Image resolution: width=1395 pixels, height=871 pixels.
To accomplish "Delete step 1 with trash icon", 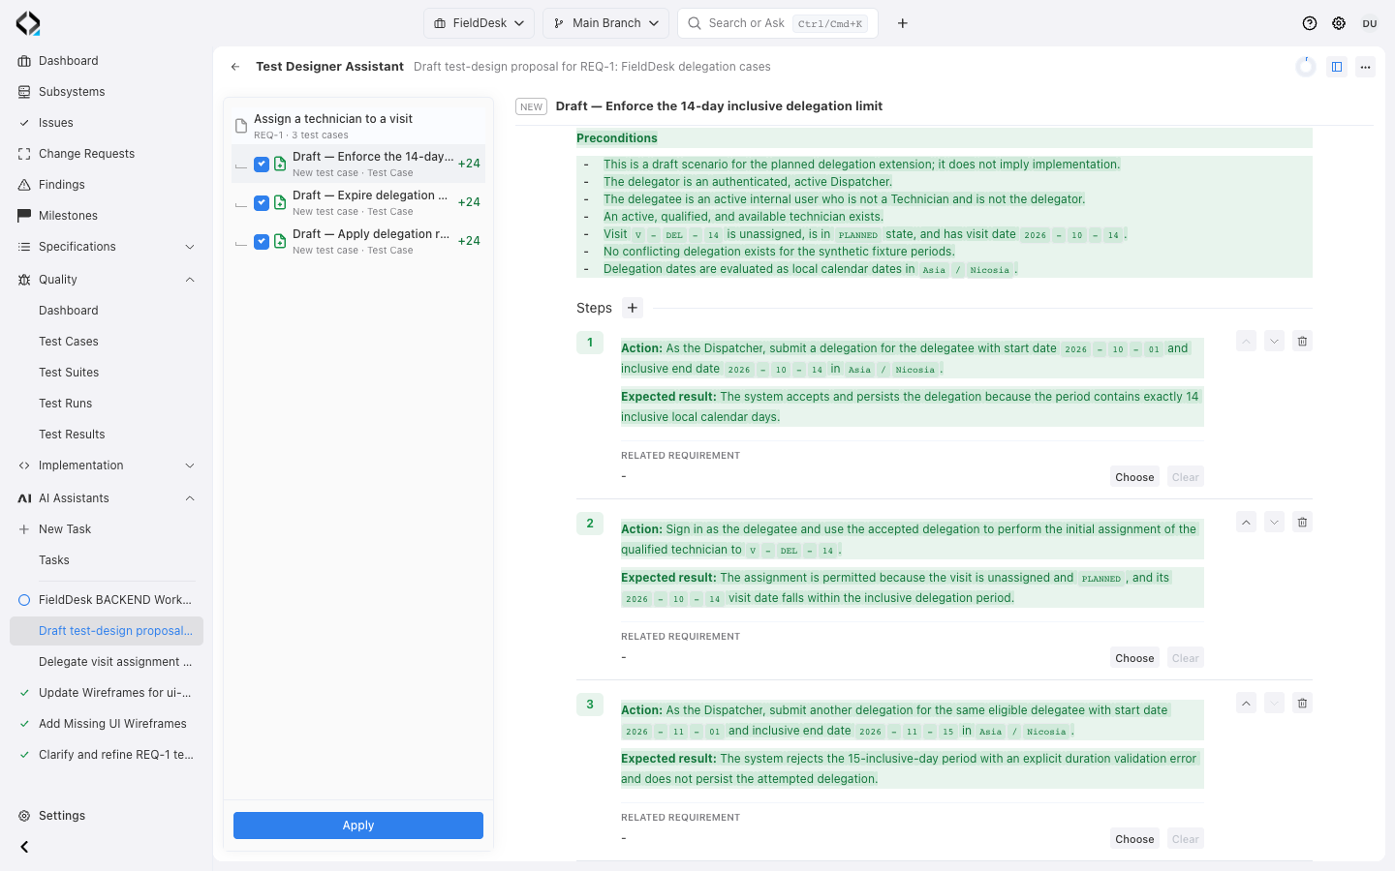I will tap(1303, 342).
